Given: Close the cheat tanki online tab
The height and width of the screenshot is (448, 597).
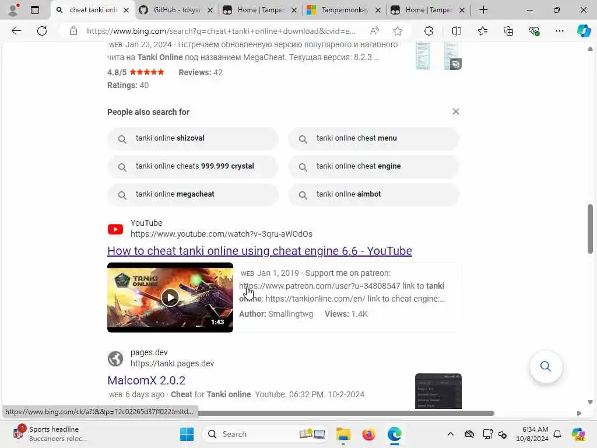Looking at the screenshot, I should 126,10.
